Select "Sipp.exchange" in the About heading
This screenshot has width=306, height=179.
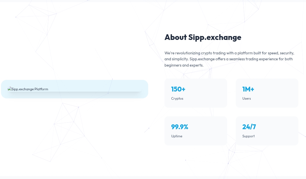click(x=215, y=37)
